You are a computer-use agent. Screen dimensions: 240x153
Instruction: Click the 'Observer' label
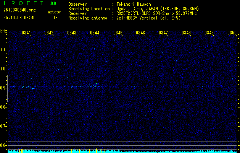coord(77,4)
